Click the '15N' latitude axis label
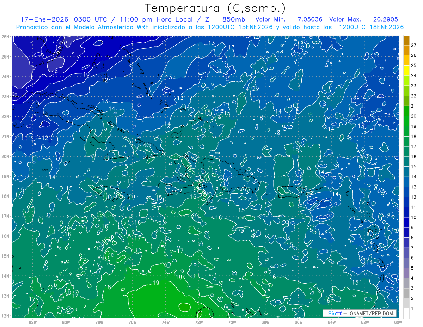Viewport: 423px width, 327px height. [5, 256]
